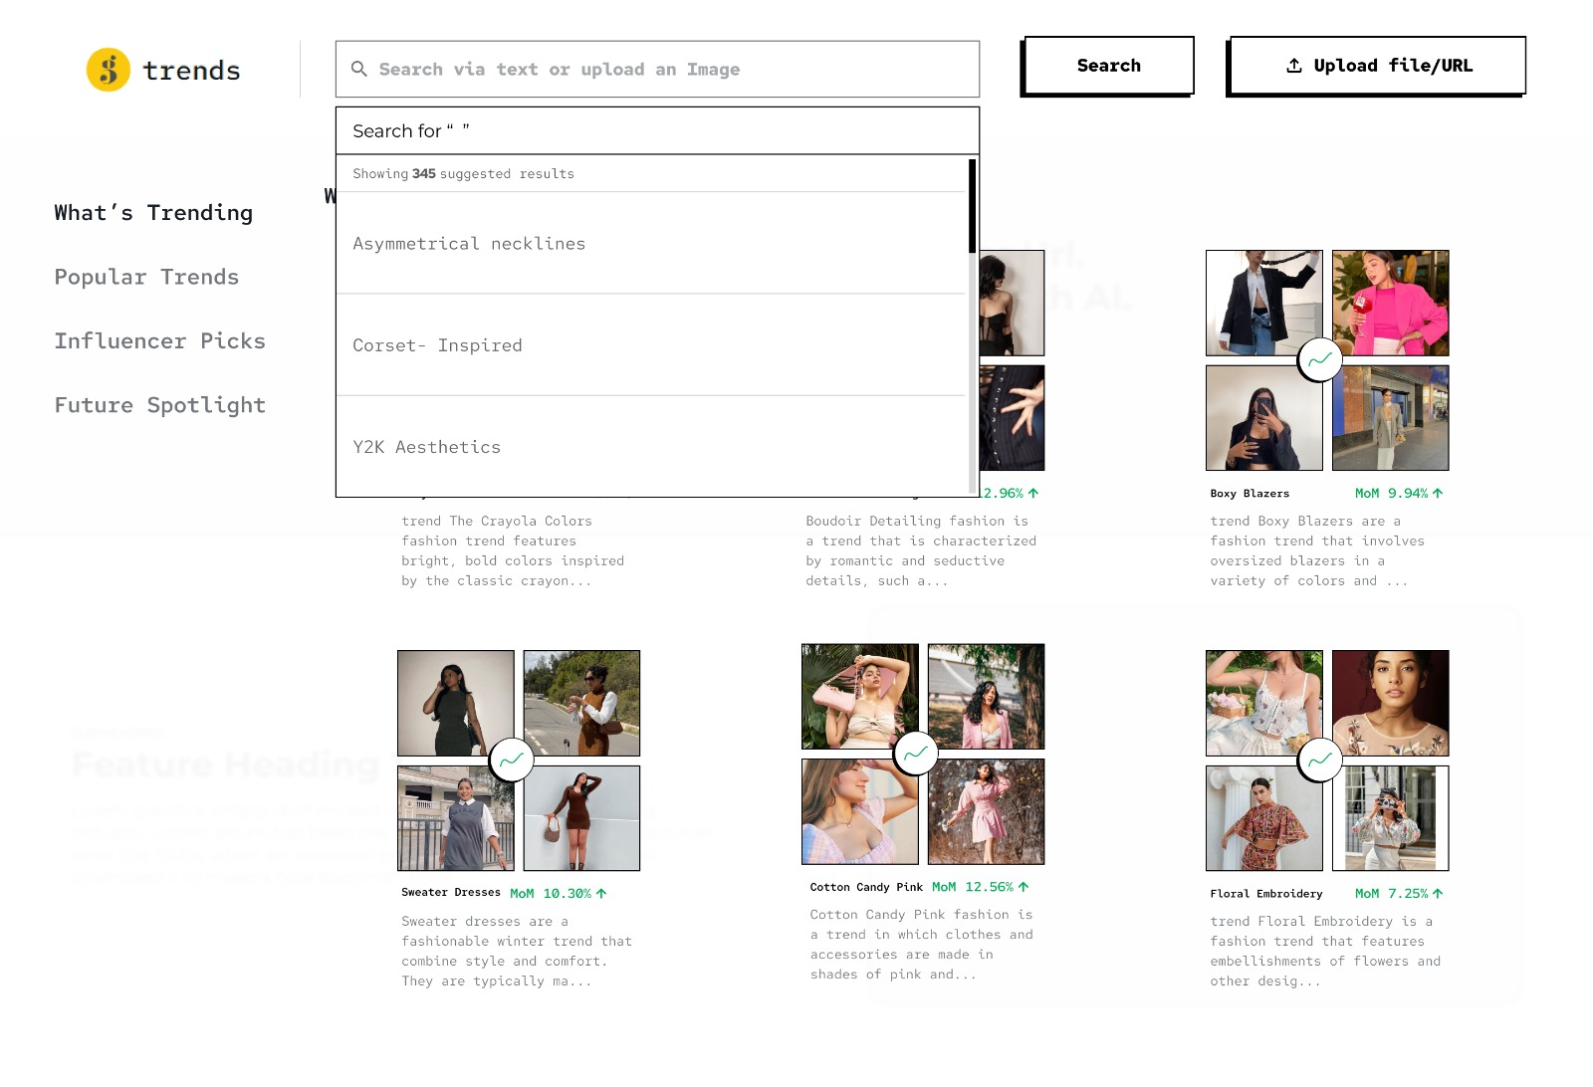This screenshot has height=1087, width=1593.
Task: Pick the Corset- Inspired suggestion
Action: click(651, 345)
